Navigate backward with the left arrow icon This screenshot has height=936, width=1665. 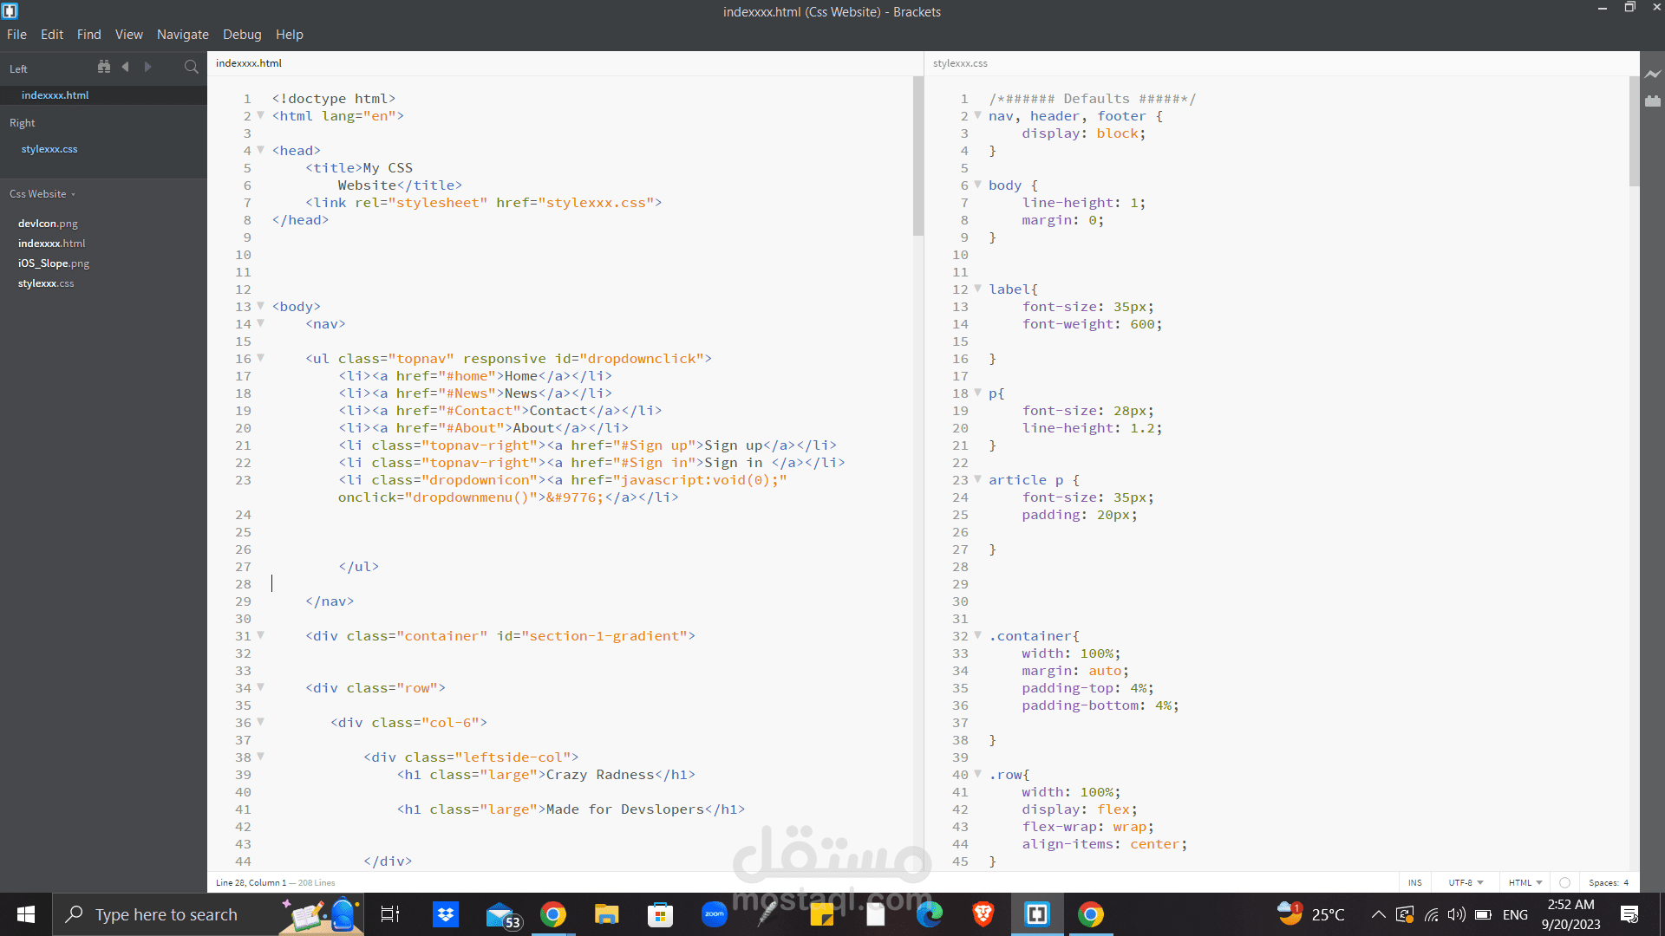(x=126, y=67)
